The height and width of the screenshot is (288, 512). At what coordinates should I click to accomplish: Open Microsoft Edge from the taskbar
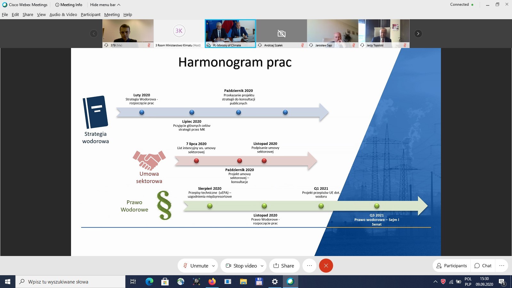[149, 282]
